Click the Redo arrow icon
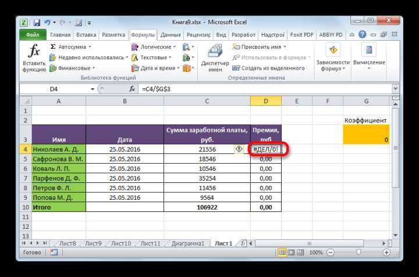The image size is (419, 277). (x=63, y=23)
